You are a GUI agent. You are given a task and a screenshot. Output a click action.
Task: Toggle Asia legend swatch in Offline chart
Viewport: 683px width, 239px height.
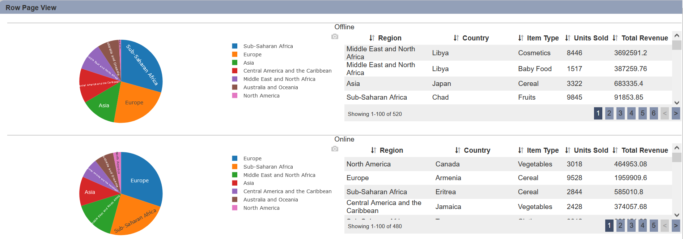pos(235,63)
